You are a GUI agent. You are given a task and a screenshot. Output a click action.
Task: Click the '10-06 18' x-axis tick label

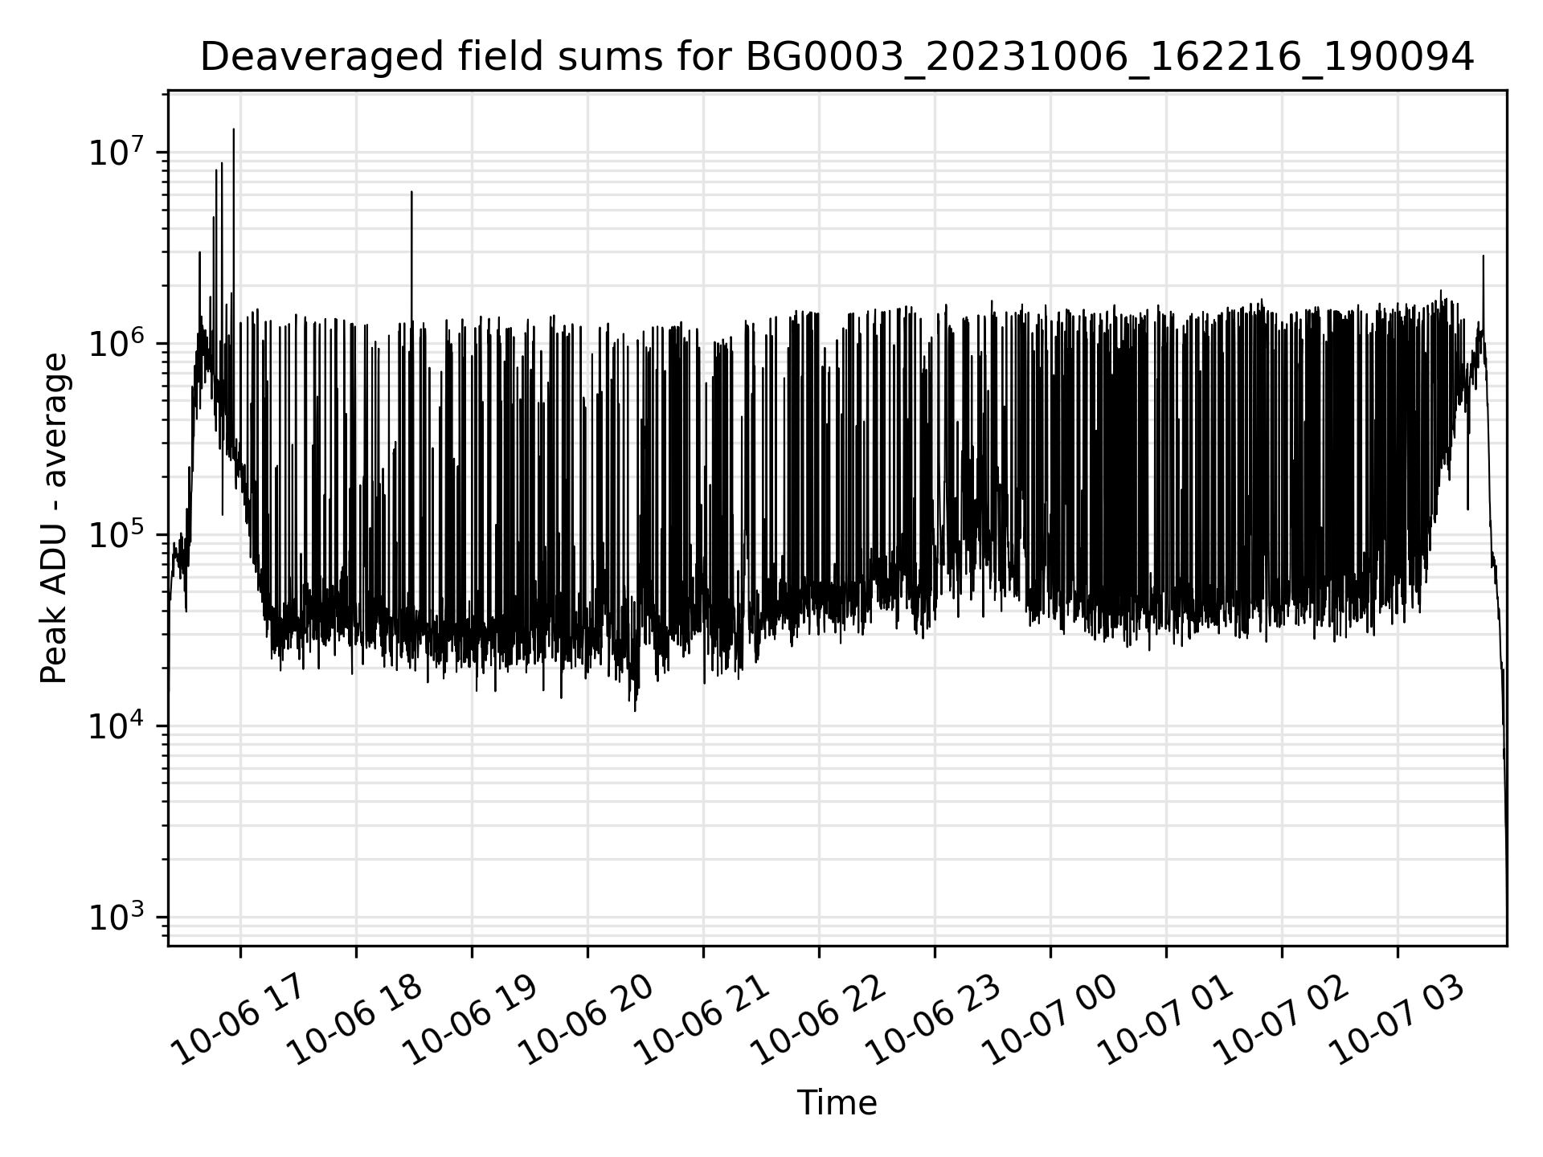pyautogui.click(x=357, y=1020)
